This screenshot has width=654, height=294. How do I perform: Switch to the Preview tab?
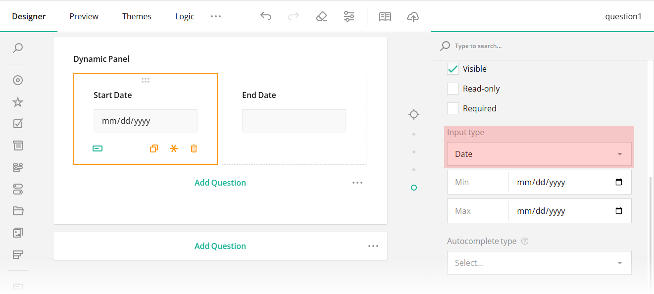pyautogui.click(x=84, y=16)
